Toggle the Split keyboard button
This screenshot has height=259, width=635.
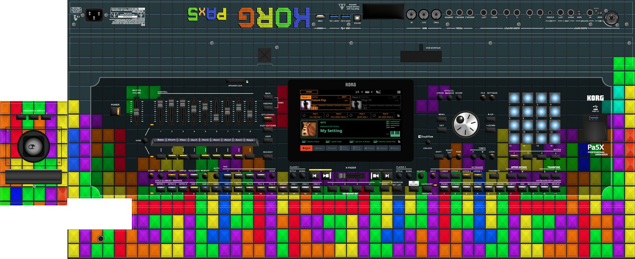tap(433, 176)
